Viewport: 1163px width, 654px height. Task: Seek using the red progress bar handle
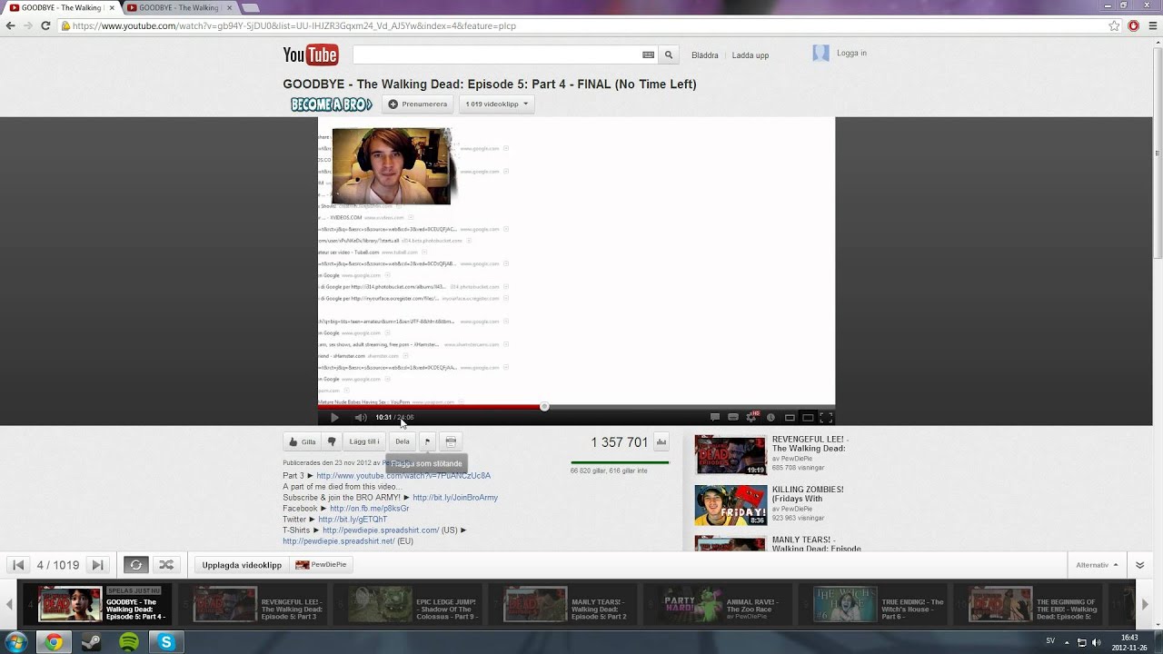[544, 407]
